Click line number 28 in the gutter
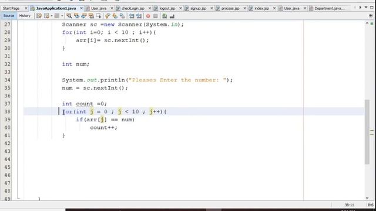This screenshot has width=376, height=211. [8, 32]
